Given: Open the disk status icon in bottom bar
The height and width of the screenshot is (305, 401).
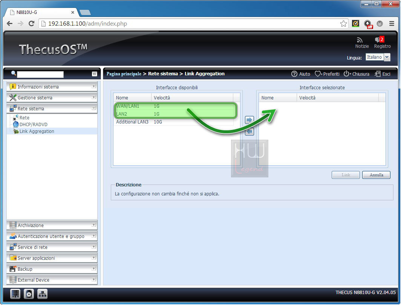Looking at the screenshot, I should click(x=29, y=294).
